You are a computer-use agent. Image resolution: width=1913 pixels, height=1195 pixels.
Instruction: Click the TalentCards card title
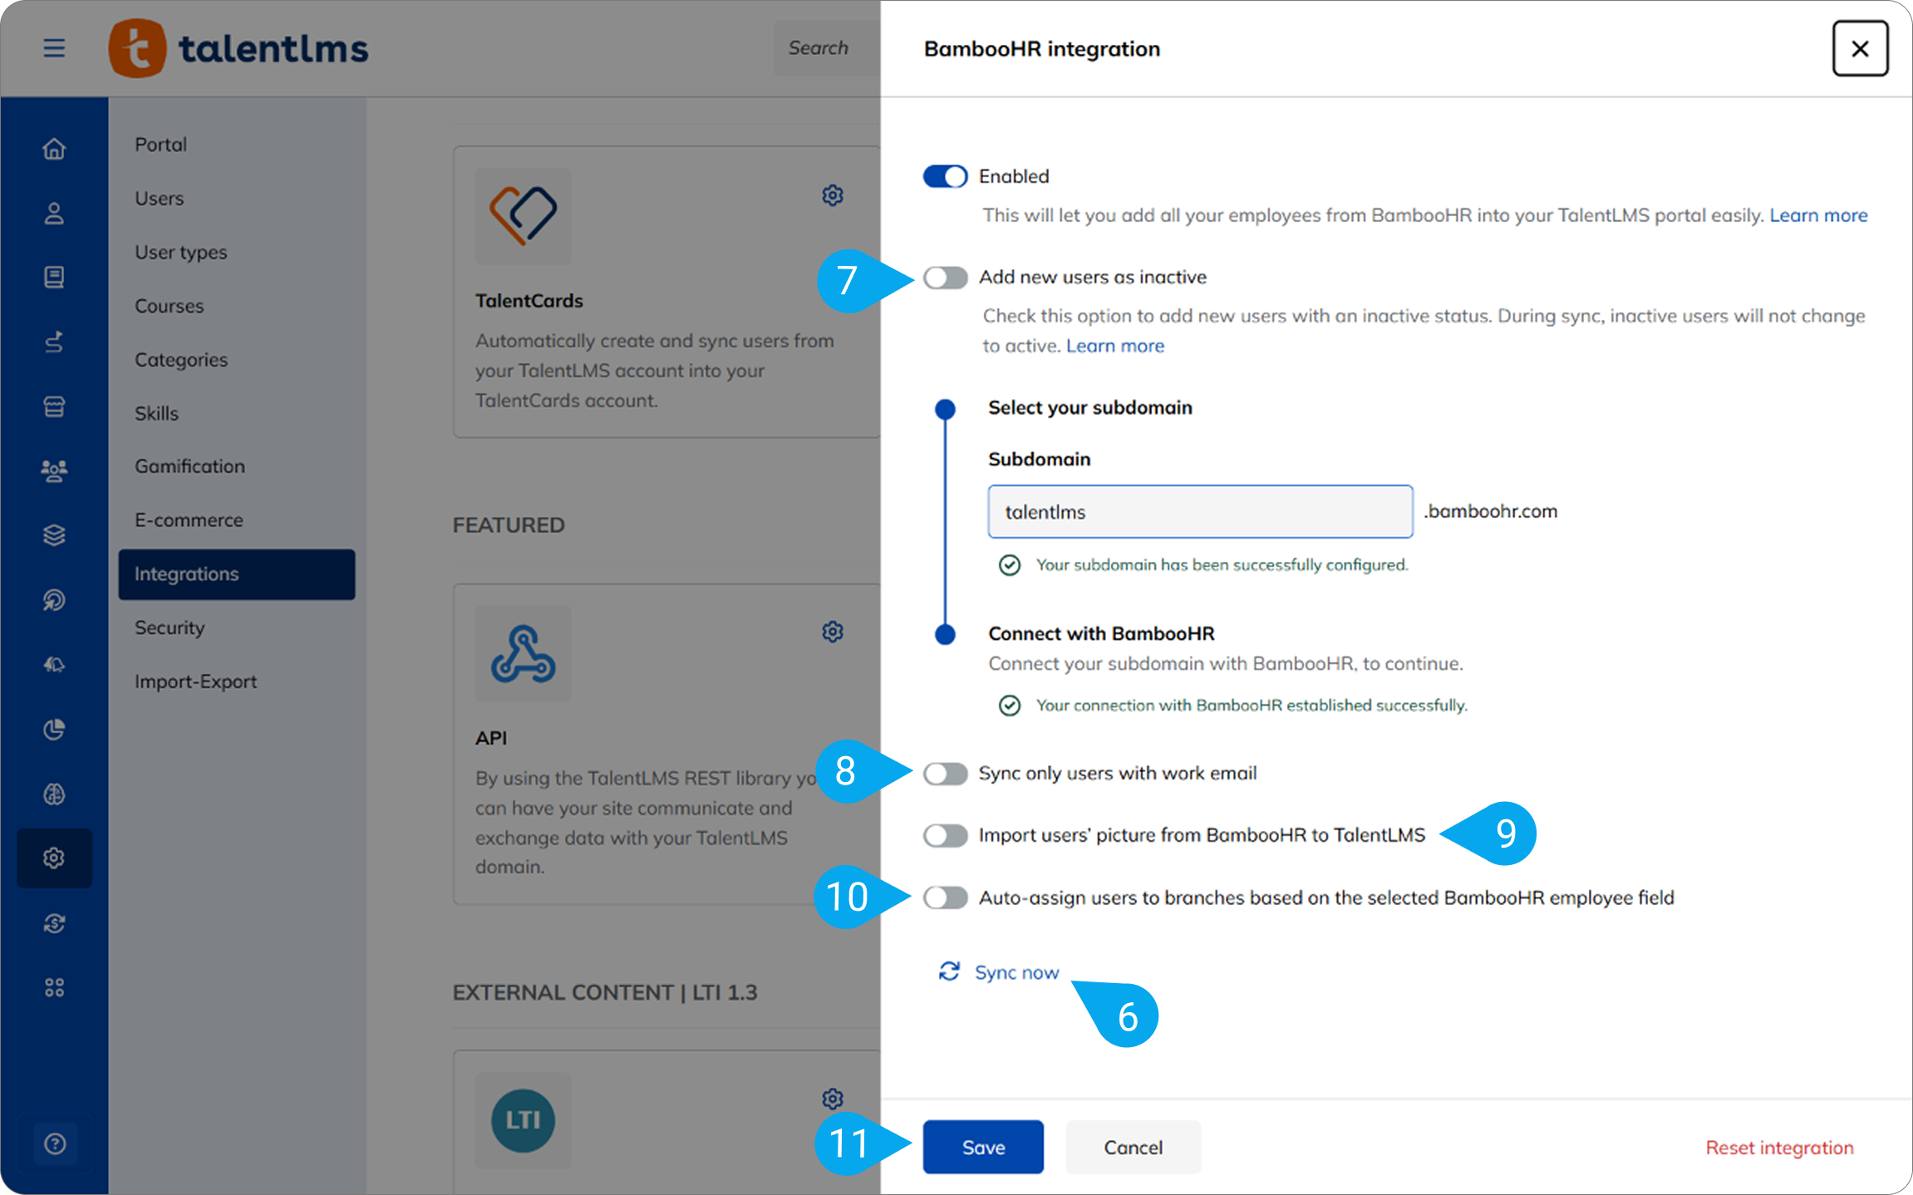[529, 301]
